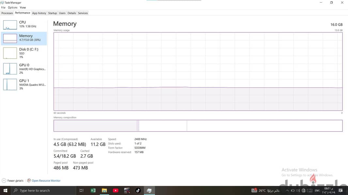
Task: Click the 4.5 GB (63.2 MB) in-use value
Action: [70, 144]
